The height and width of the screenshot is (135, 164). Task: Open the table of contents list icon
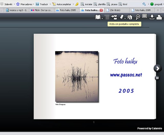click(107, 17)
